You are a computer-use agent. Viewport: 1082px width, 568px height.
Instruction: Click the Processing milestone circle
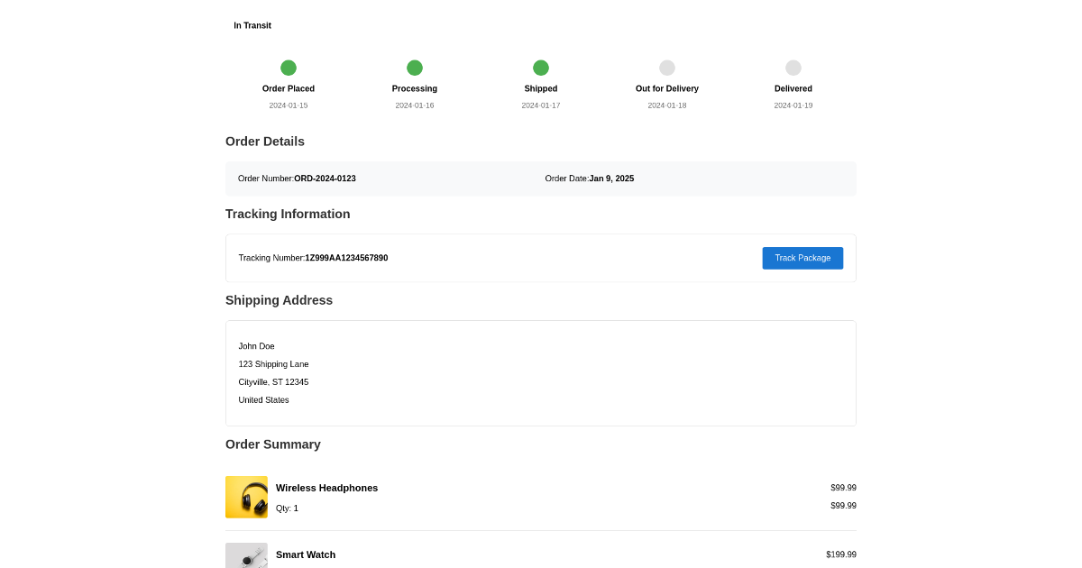click(x=415, y=68)
